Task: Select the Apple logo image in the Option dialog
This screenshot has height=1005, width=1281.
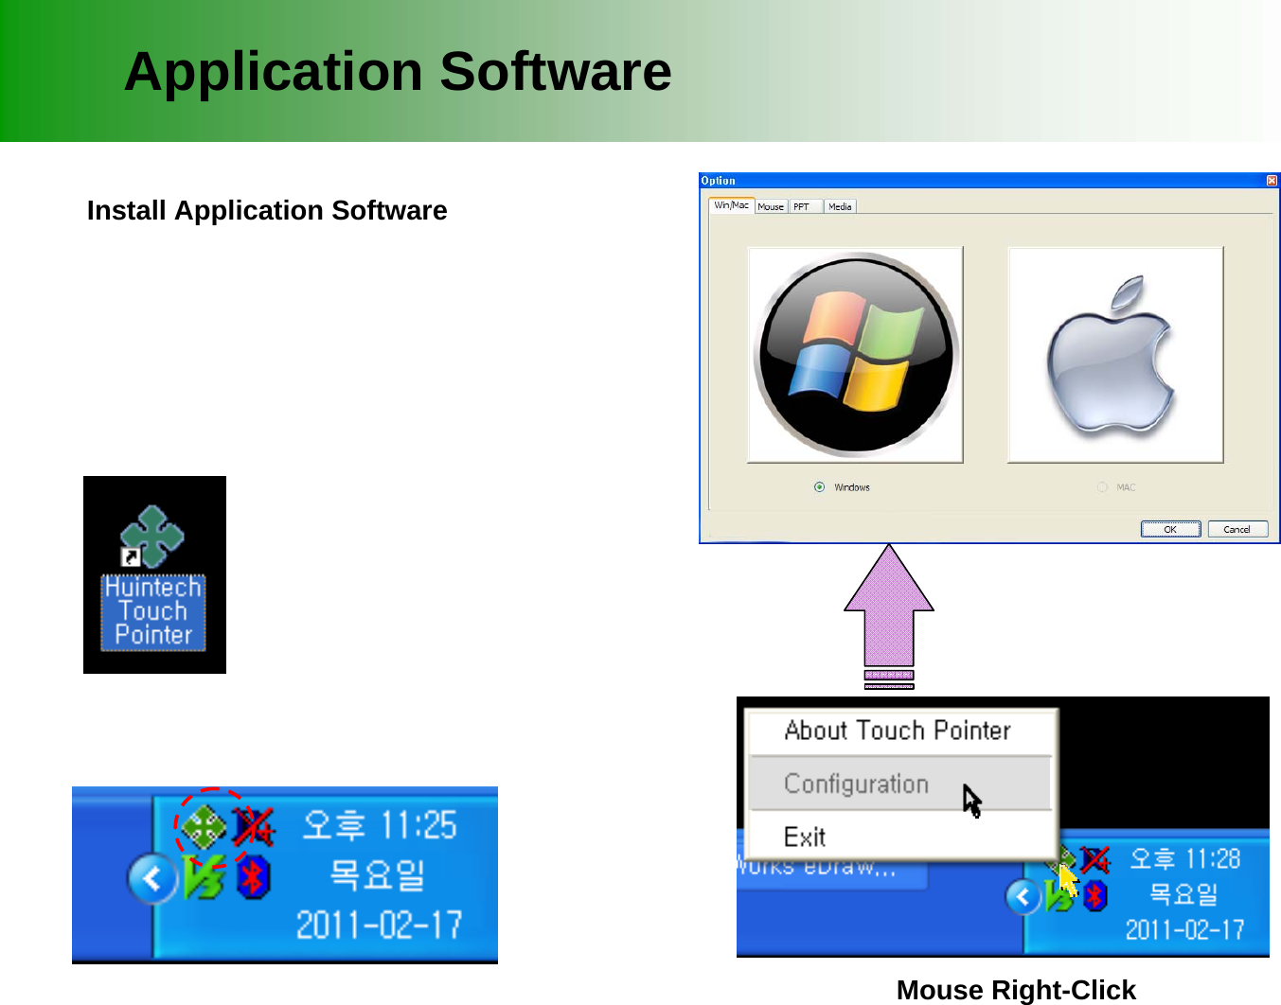Action: (x=1114, y=354)
